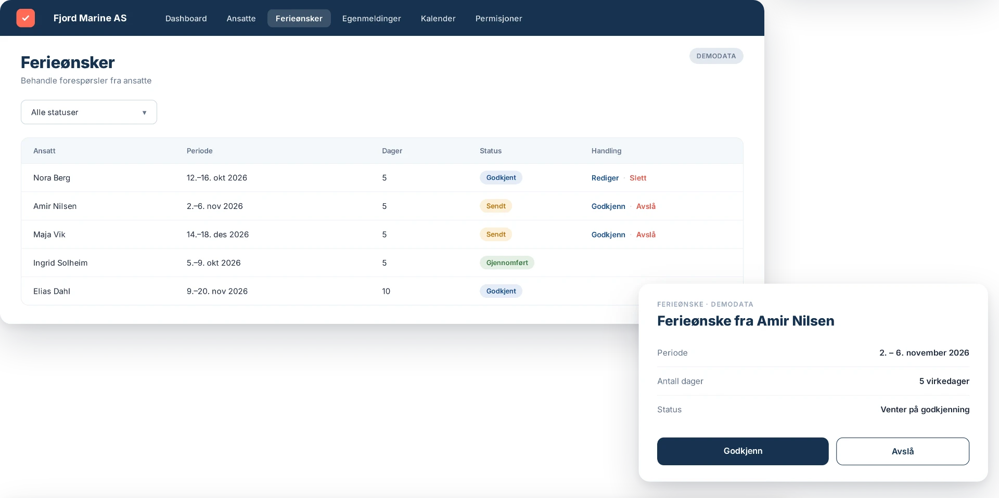Image resolution: width=999 pixels, height=498 pixels.
Task: Click the period 9.–20. nov 2026
Action: click(217, 291)
